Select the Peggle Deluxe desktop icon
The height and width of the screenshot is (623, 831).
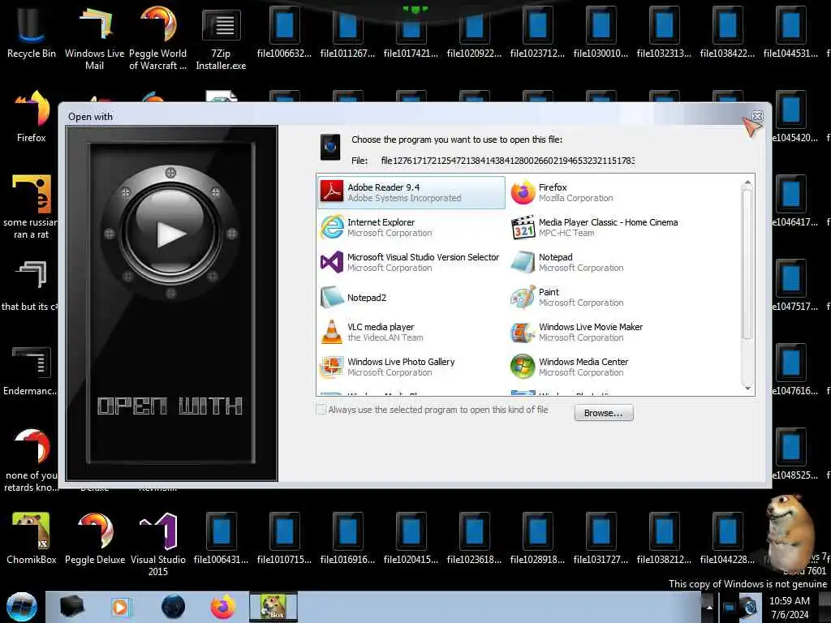[95, 539]
